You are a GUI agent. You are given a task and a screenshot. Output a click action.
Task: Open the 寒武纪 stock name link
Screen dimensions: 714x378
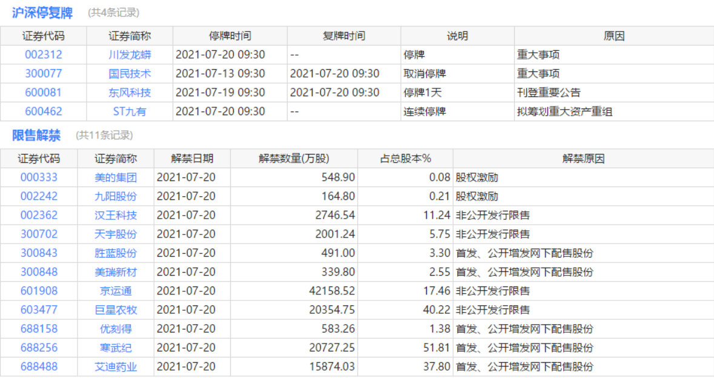coord(116,348)
